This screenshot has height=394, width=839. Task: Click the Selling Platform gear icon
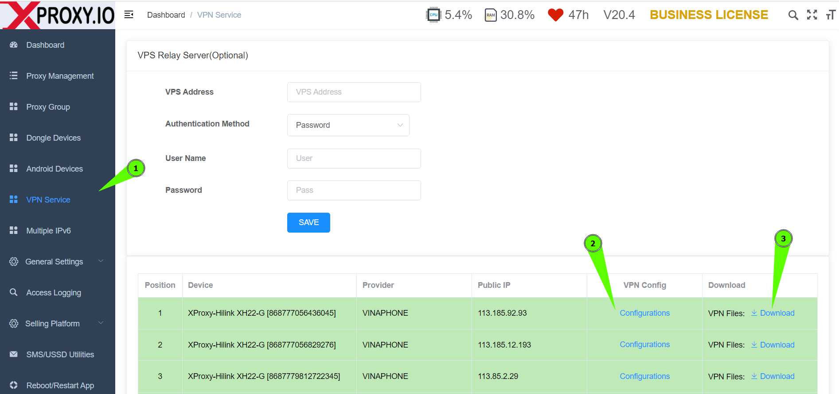(14, 323)
